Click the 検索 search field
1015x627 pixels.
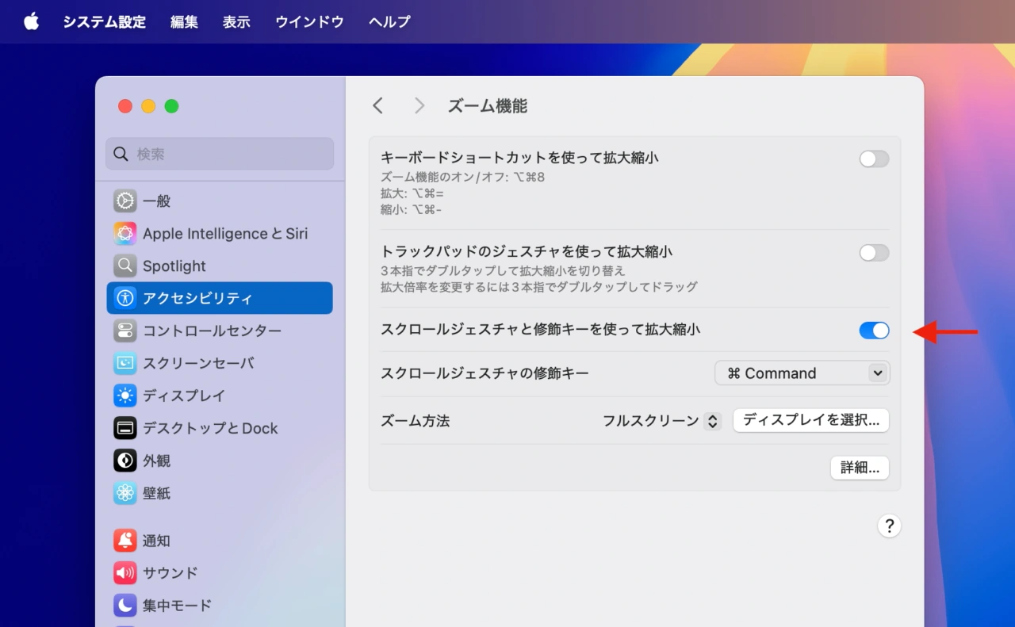pos(220,154)
